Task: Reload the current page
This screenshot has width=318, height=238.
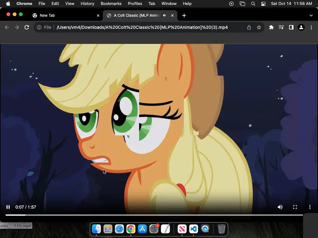Action: point(27,27)
